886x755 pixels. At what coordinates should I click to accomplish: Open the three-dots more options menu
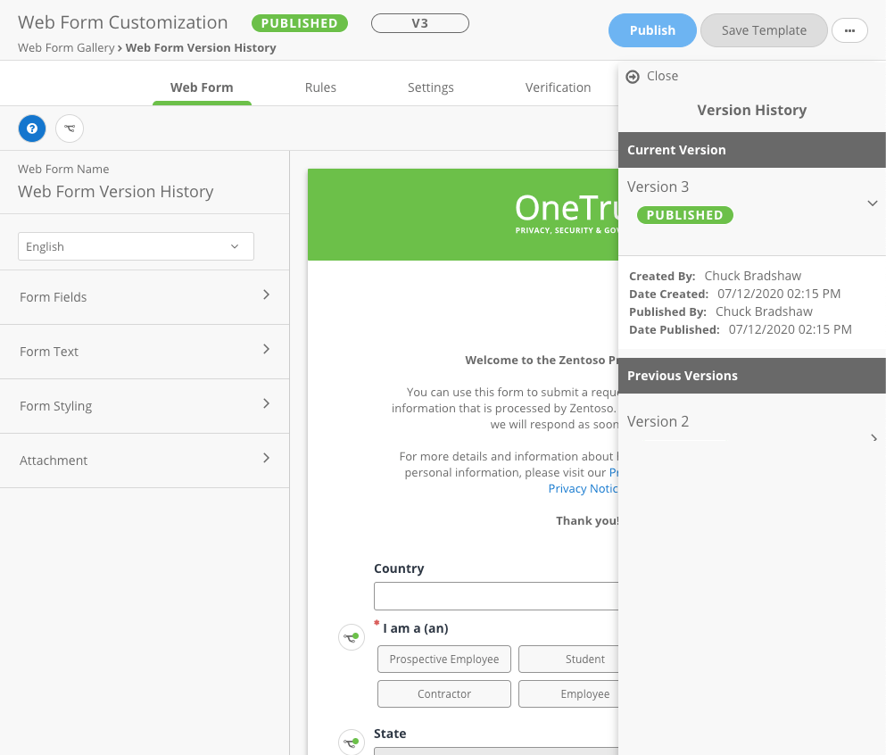849,30
